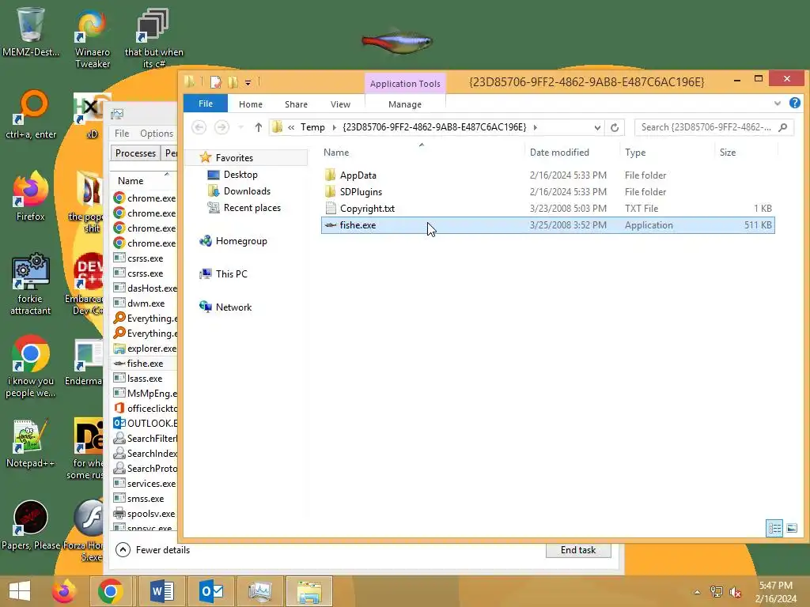
Task: Open Outlook from the taskbar
Action: [211, 591]
